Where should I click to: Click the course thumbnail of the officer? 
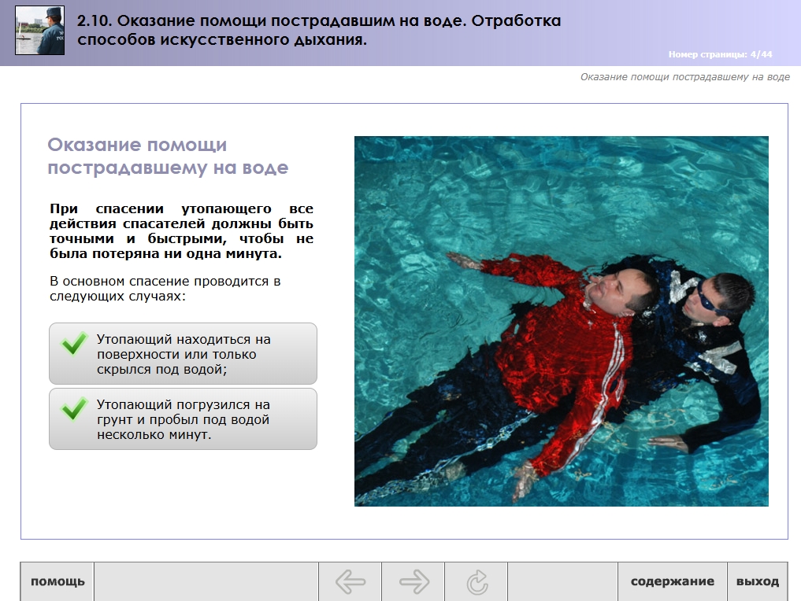(40, 31)
